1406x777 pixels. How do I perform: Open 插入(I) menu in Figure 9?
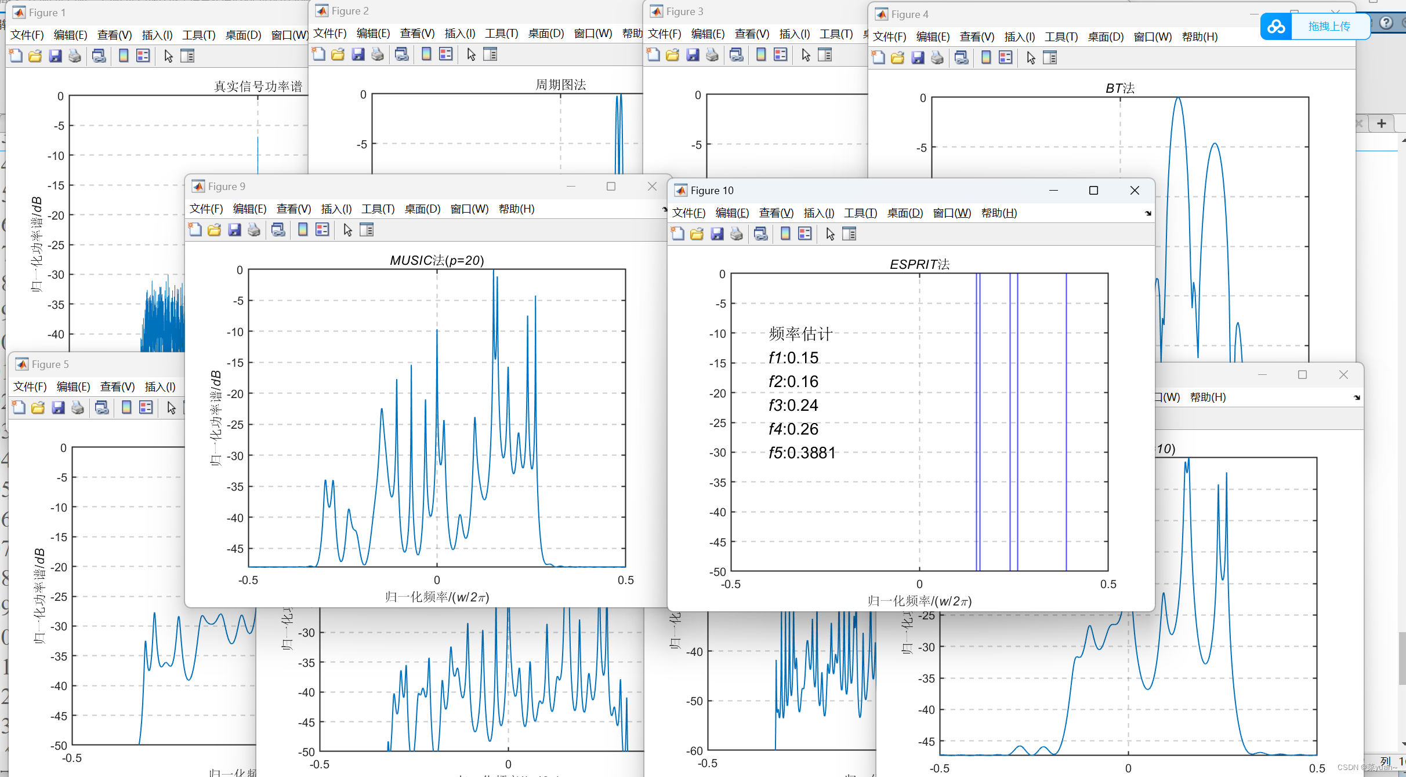[336, 209]
